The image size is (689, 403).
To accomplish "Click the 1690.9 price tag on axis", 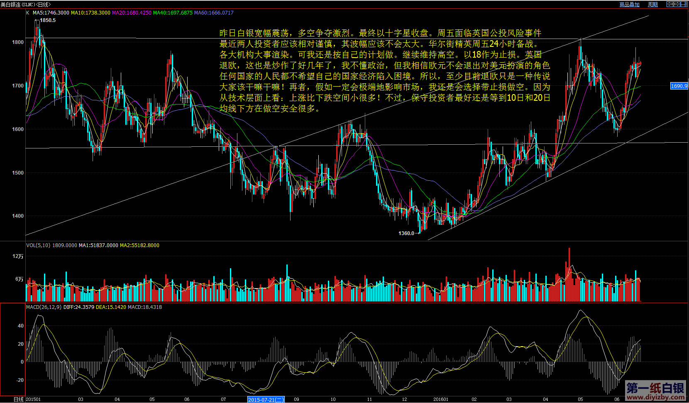I will point(679,86).
